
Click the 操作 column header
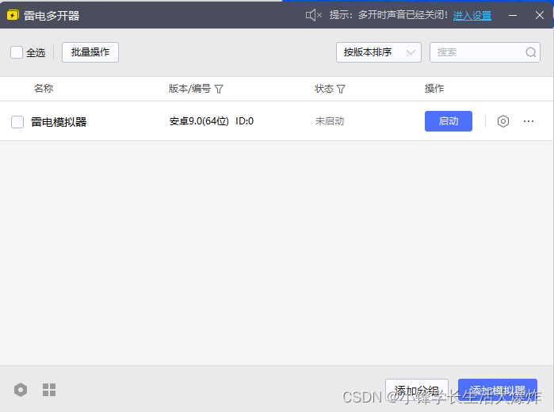point(434,88)
